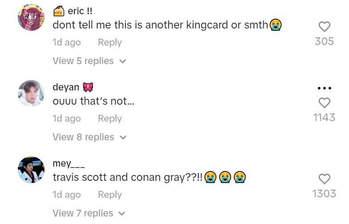
Task: Expand 8 replies under deyan's comment
Action: tap(89, 137)
